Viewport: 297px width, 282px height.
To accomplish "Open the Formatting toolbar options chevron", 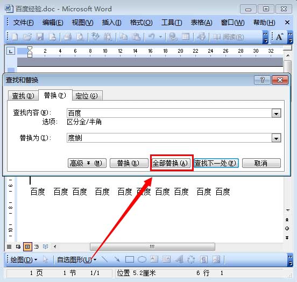I will [x=290, y=37].
